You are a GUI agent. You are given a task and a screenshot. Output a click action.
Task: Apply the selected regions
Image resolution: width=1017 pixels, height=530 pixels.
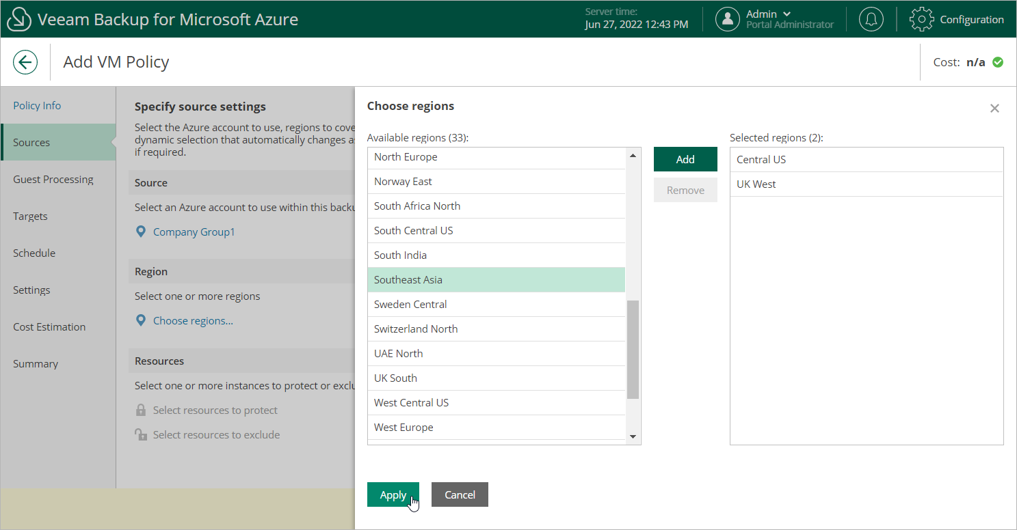393,495
